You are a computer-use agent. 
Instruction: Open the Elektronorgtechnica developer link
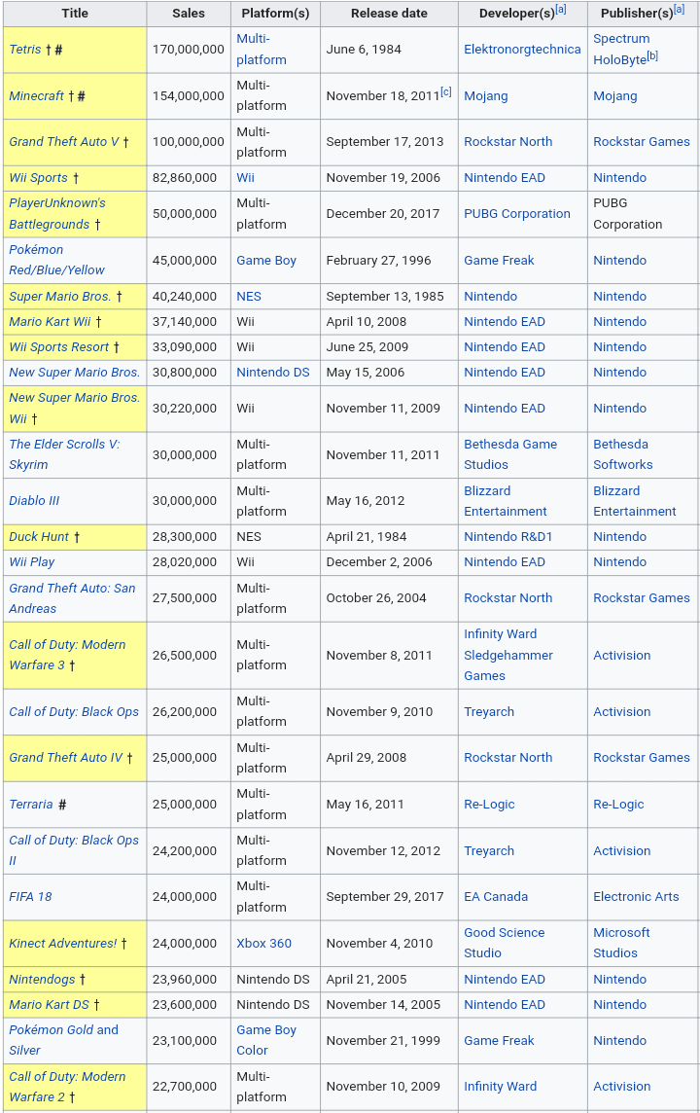pyautogui.click(x=522, y=50)
